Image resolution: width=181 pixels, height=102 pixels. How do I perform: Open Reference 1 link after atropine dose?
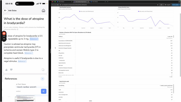34,39
